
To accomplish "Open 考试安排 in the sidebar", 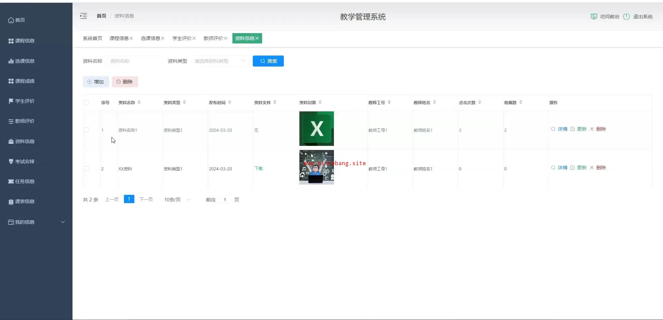I will point(25,161).
